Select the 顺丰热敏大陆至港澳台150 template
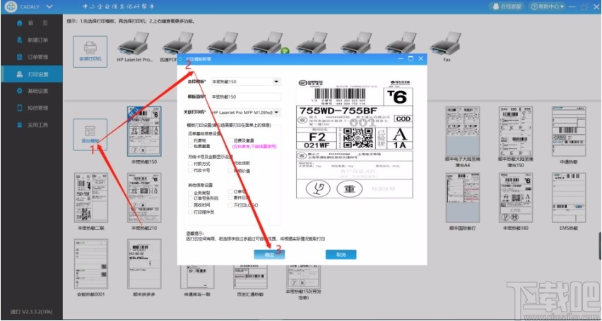 click(516, 131)
